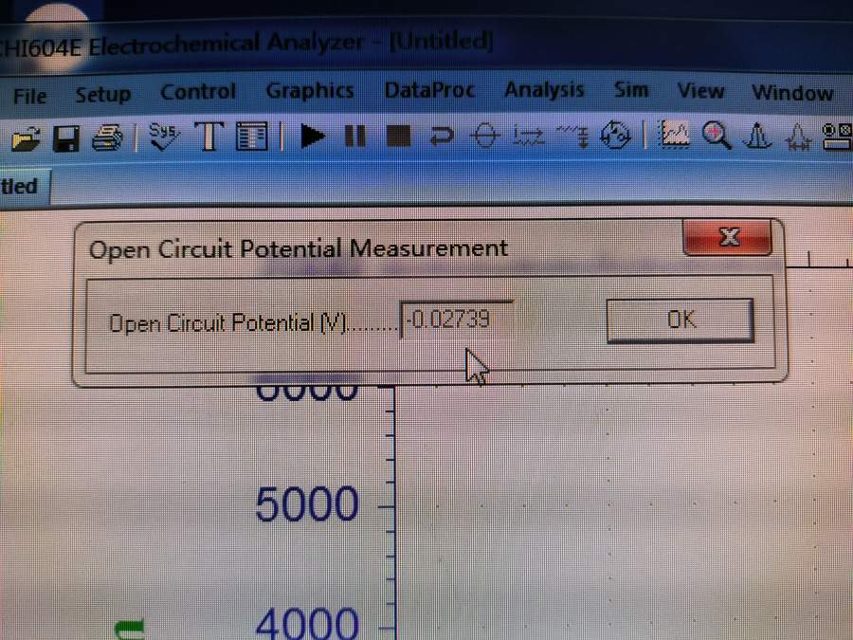Save data with the floppy disk icon
Image resolution: width=853 pixels, height=640 pixels.
pyautogui.click(x=66, y=139)
